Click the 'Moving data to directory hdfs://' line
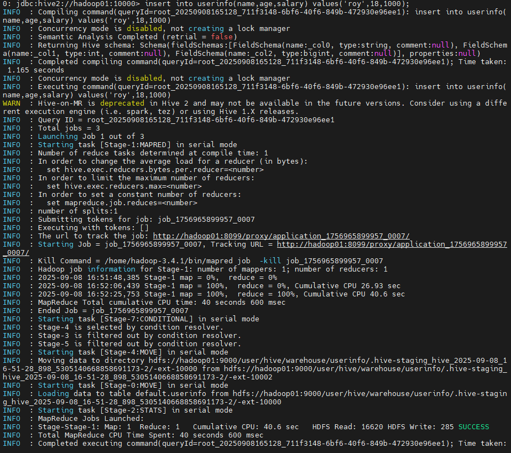The height and width of the screenshot is (453, 511). pos(255,369)
